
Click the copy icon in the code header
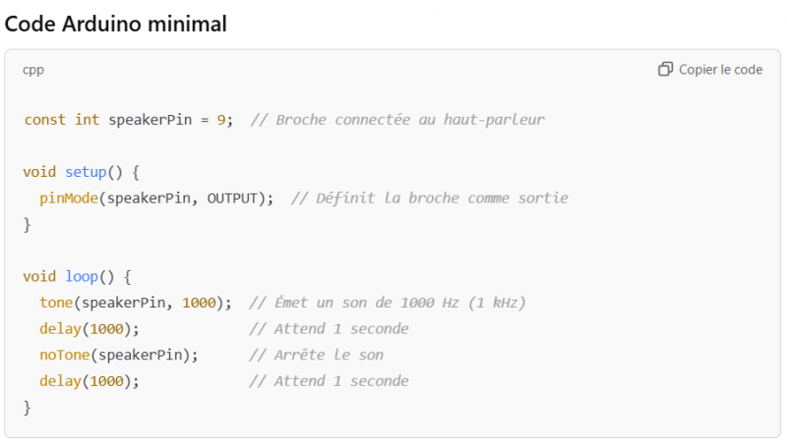(666, 70)
